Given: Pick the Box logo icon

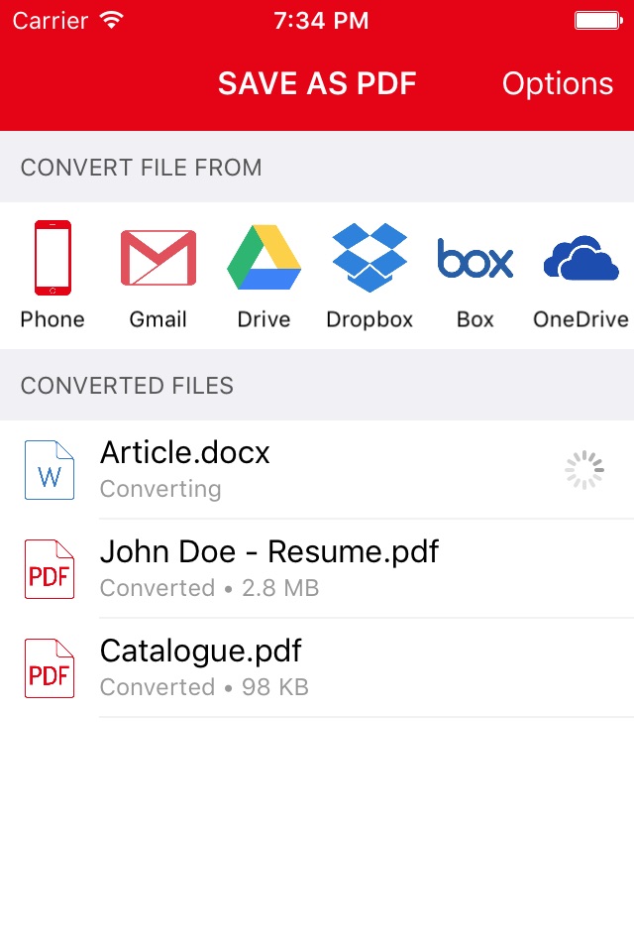Looking at the screenshot, I should [475, 259].
